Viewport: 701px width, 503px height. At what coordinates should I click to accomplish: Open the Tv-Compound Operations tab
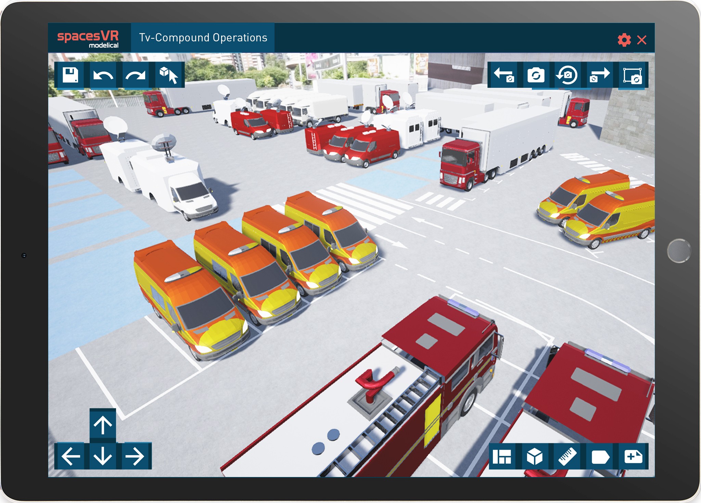pos(203,38)
